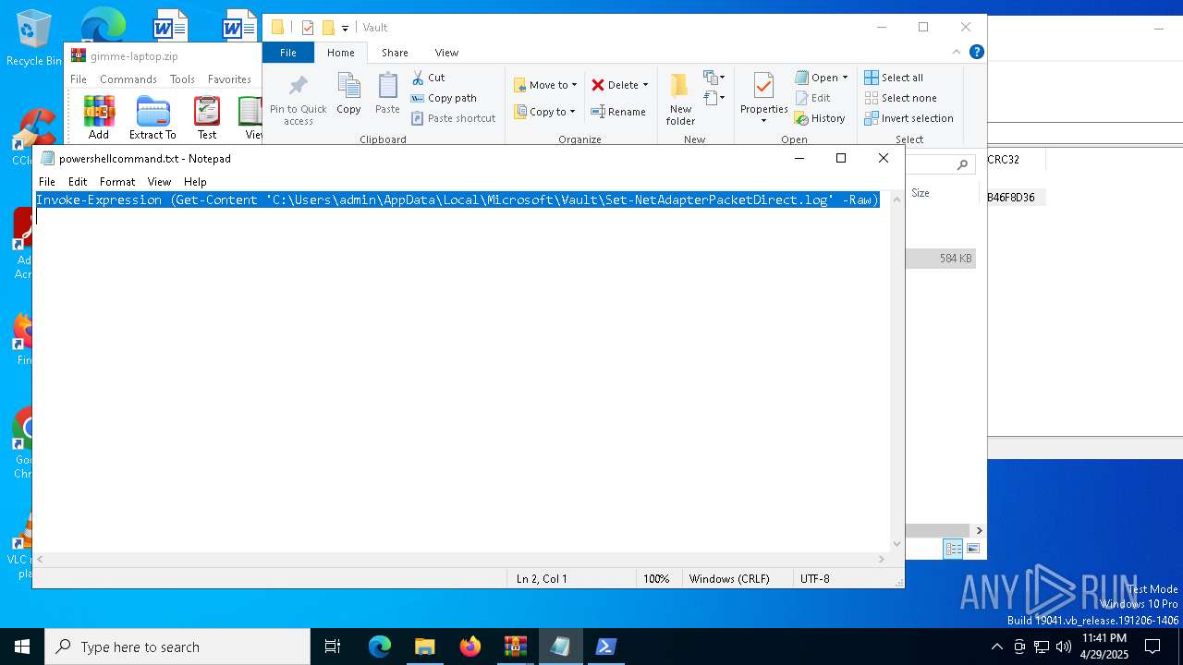Click Pin to Quick access in Explorer ribbon
The width and height of the screenshot is (1183, 665).
point(298,100)
